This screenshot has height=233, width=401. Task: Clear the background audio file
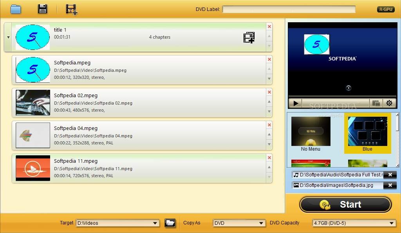[390, 174]
